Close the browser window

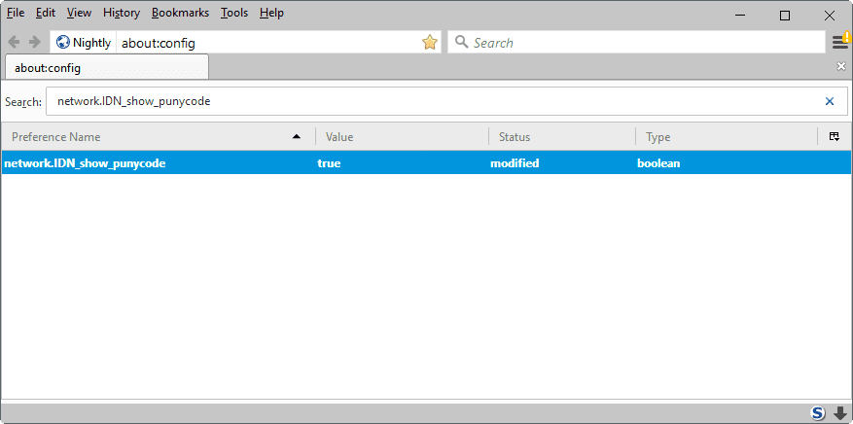830,16
